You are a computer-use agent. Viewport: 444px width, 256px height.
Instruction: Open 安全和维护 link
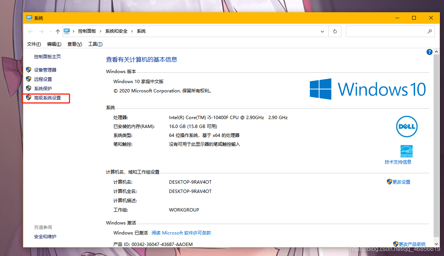[x=45, y=236]
